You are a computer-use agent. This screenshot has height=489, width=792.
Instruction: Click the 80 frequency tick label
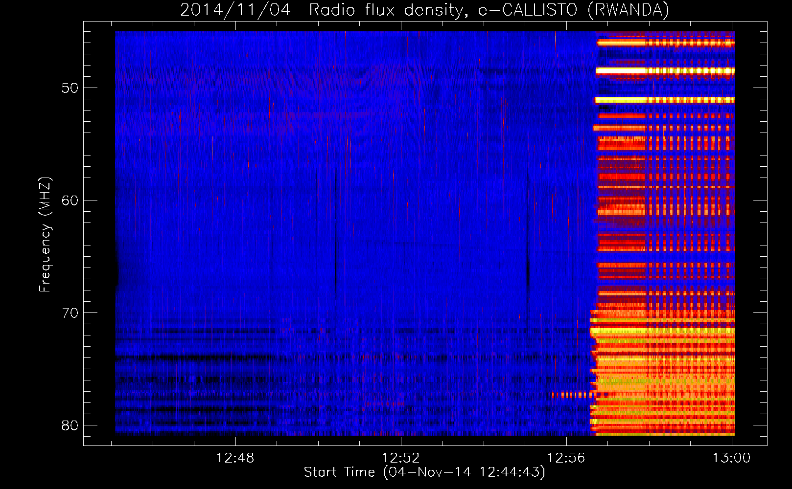70,425
